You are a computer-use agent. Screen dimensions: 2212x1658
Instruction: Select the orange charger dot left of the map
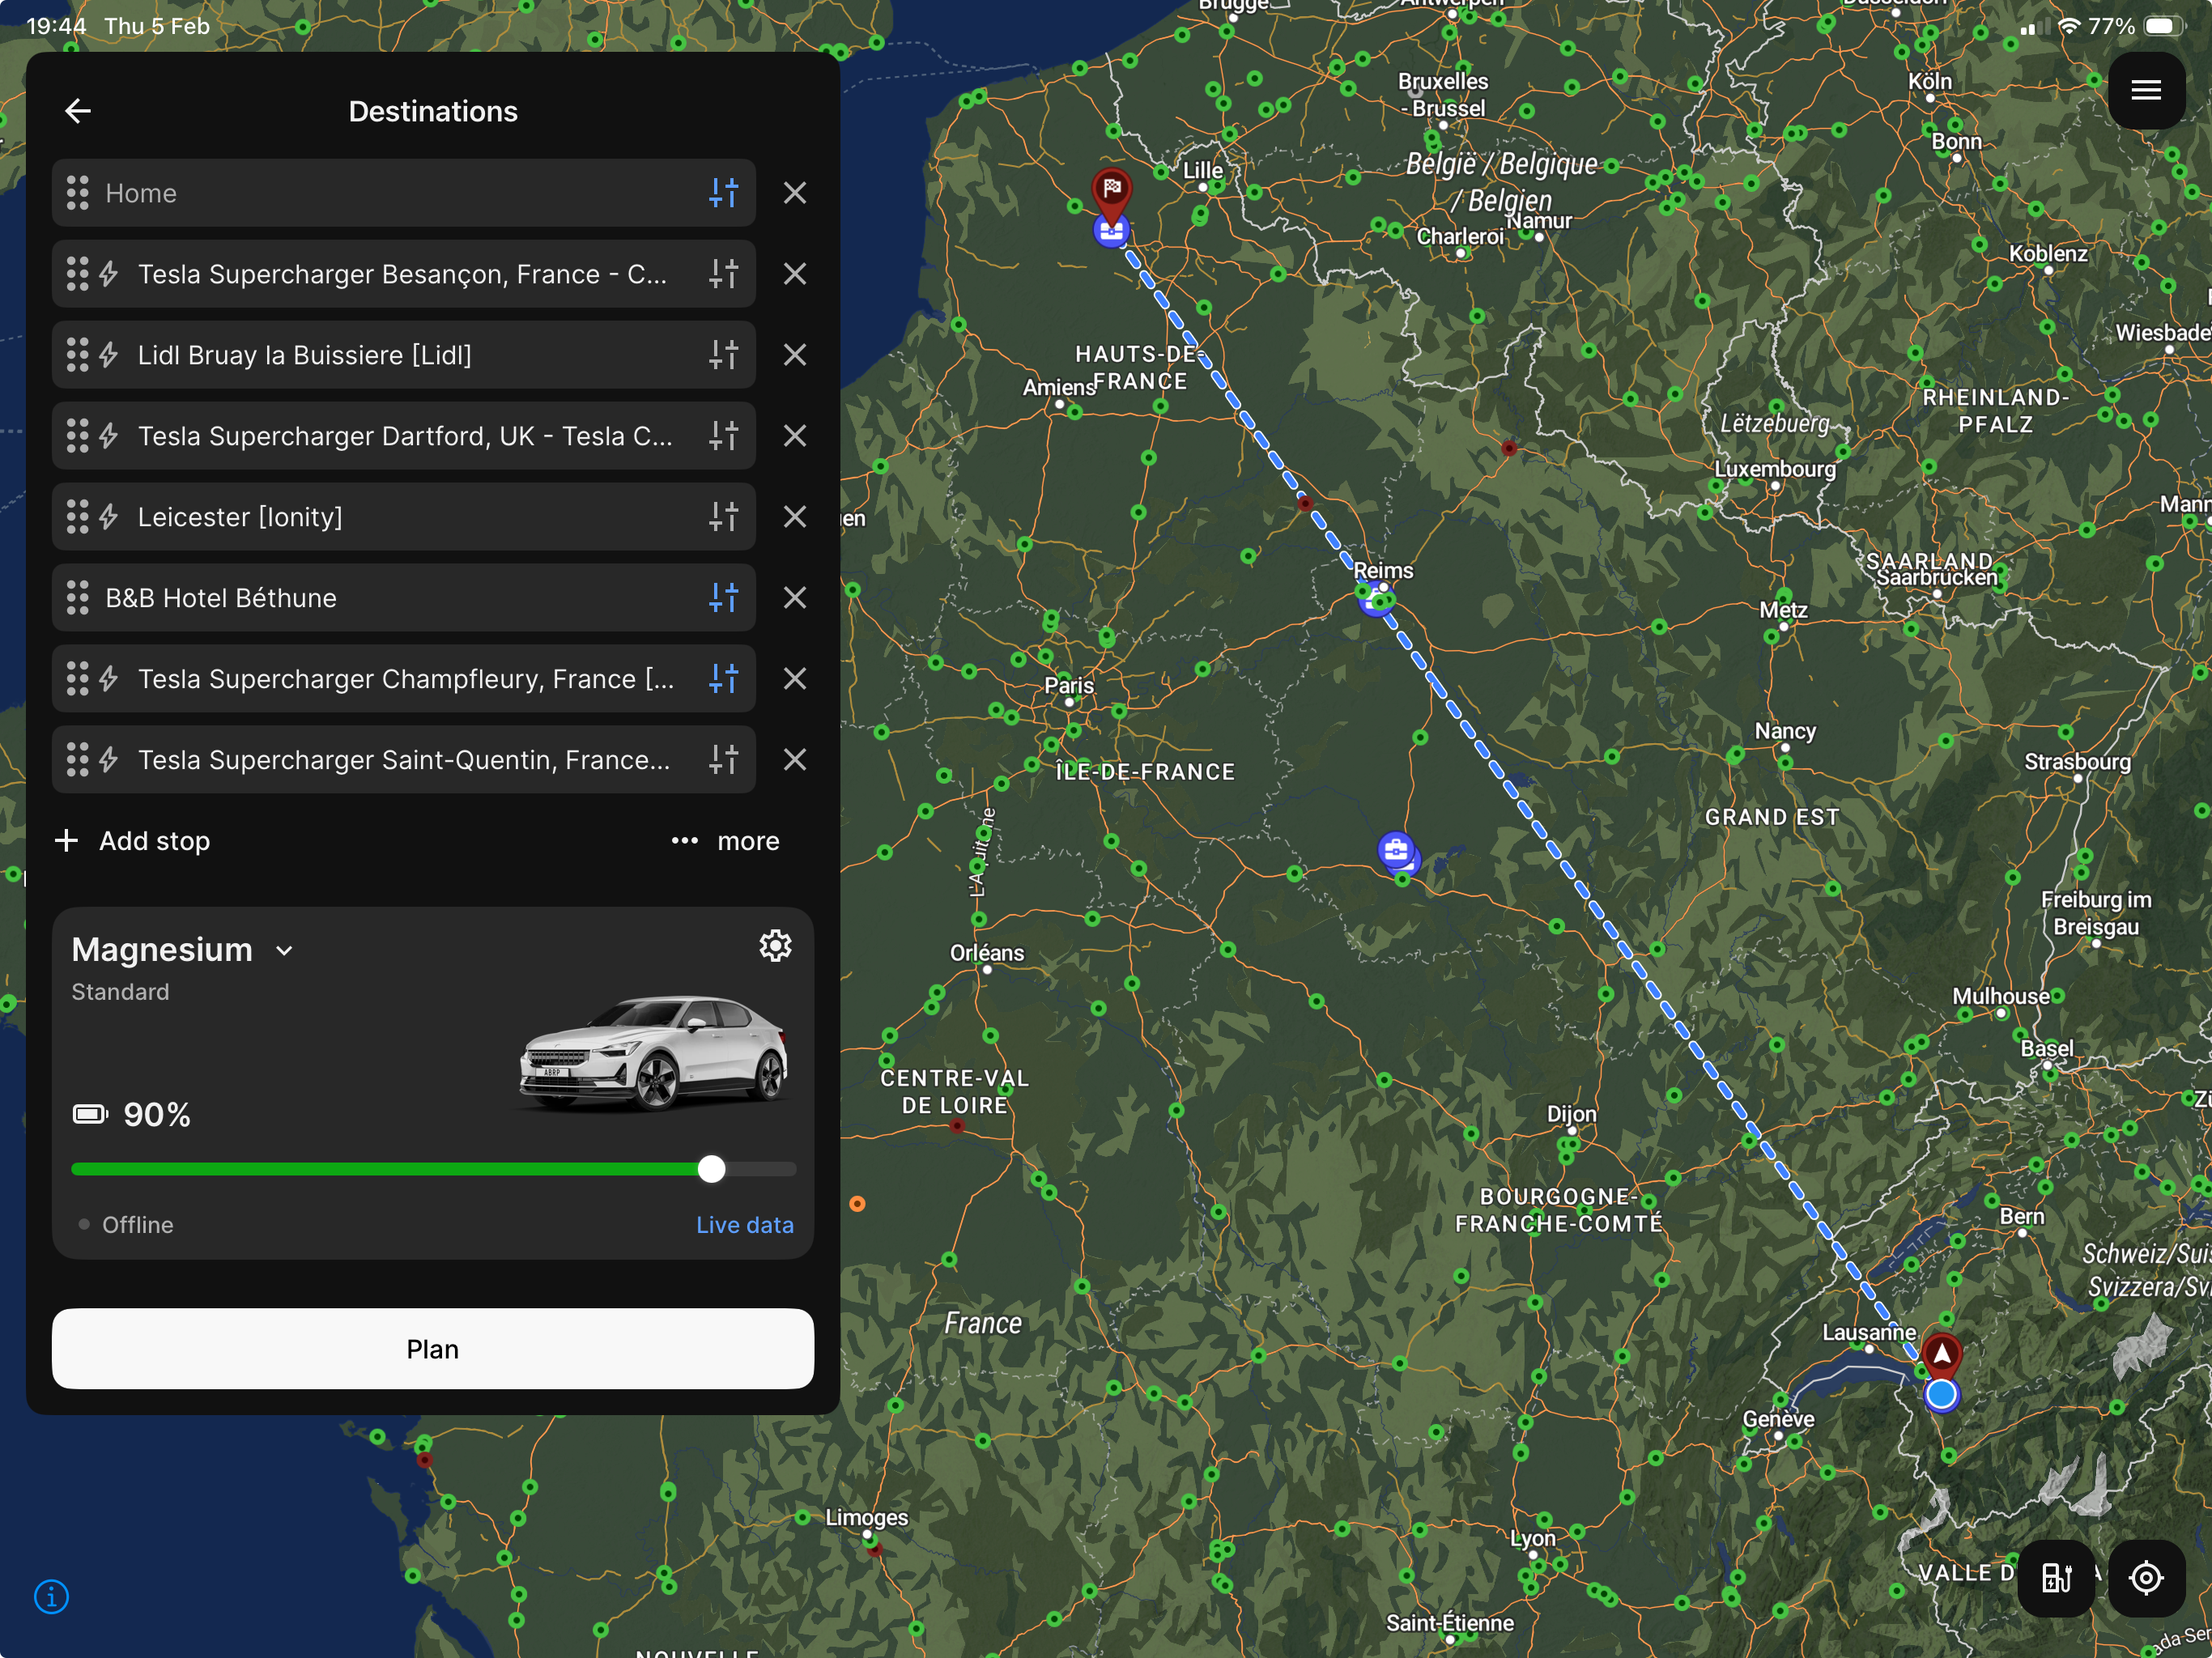click(857, 1204)
